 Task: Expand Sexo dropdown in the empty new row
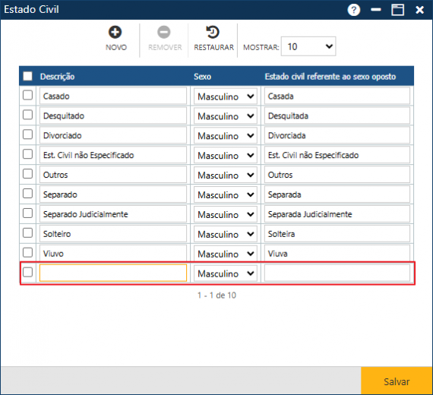pos(226,273)
